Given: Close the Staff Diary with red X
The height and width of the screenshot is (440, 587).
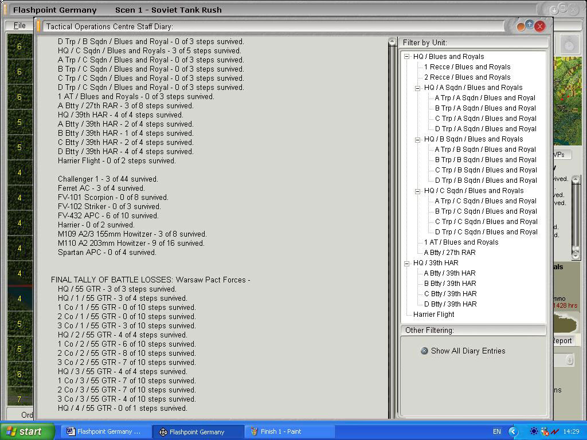Looking at the screenshot, I should [x=539, y=26].
